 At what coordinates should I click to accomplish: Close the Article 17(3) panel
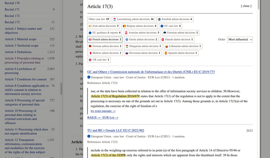(246, 6)
